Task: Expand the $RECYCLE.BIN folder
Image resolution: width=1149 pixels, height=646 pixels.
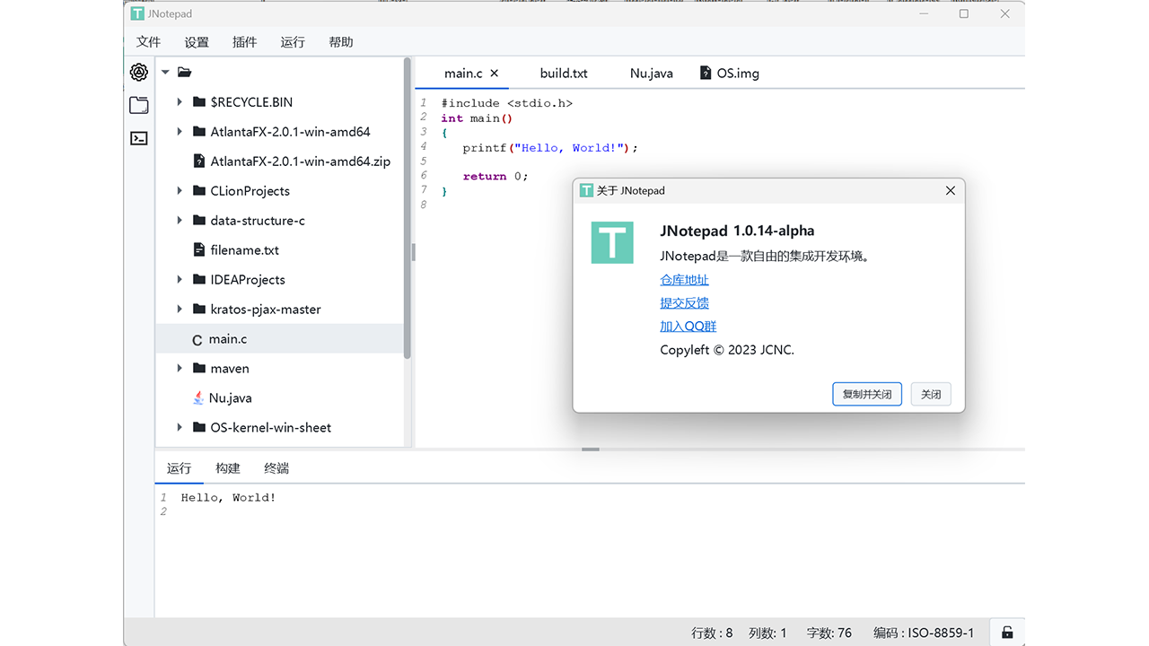Action: (x=179, y=101)
